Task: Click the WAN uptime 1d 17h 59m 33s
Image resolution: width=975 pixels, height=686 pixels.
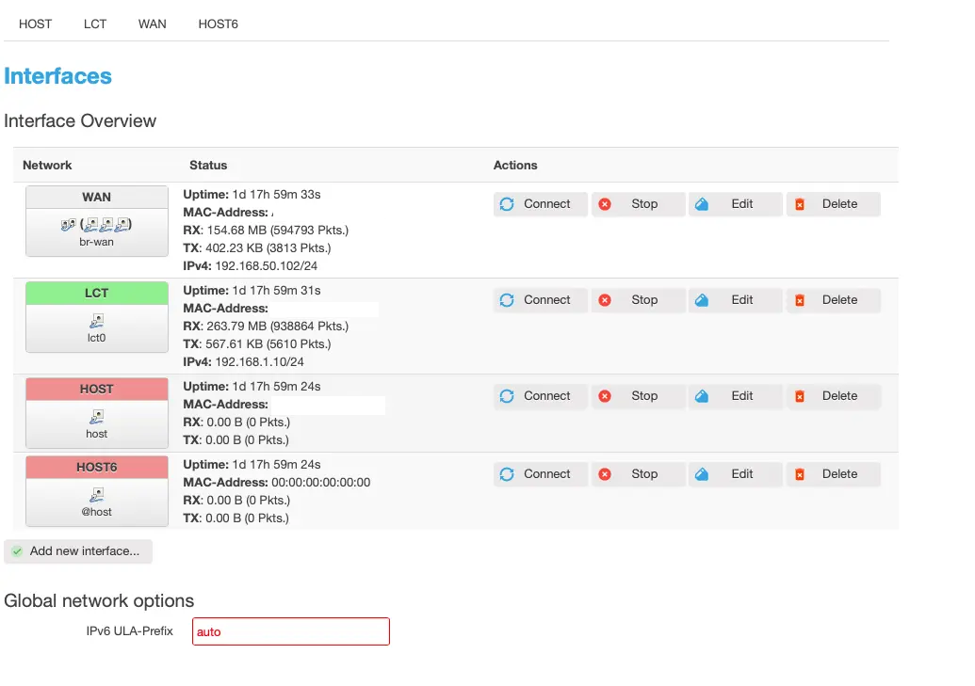Action: [x=277, y=195]
